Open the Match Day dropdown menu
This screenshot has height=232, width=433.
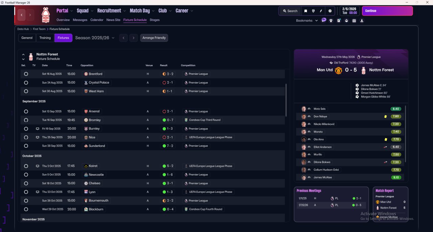(142, 11)
